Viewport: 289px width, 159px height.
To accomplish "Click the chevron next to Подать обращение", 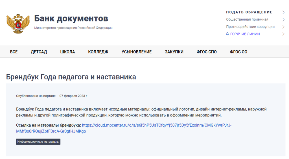I will (283, 12).
